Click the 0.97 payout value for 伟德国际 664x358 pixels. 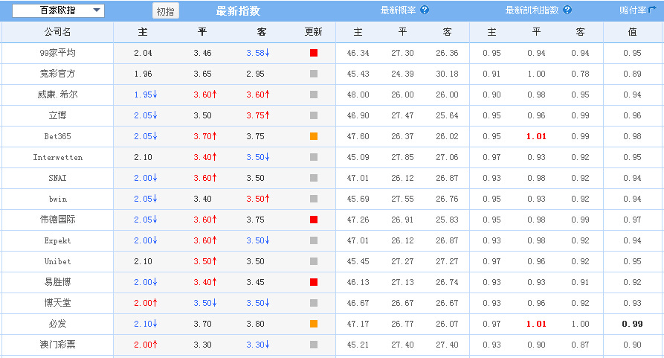[632, 220]
